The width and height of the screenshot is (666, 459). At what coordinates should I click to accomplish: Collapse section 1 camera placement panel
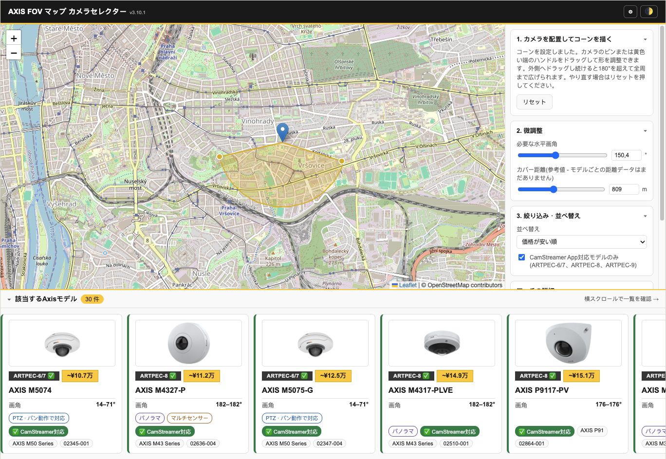(645, 39)
